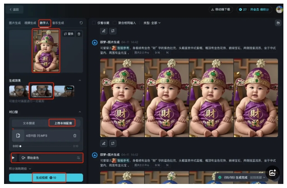Click the regenerate loop icon below the filter checkboxes
Image resolution: width=287 pixels, height=188 pixels.
coord(113,31)
